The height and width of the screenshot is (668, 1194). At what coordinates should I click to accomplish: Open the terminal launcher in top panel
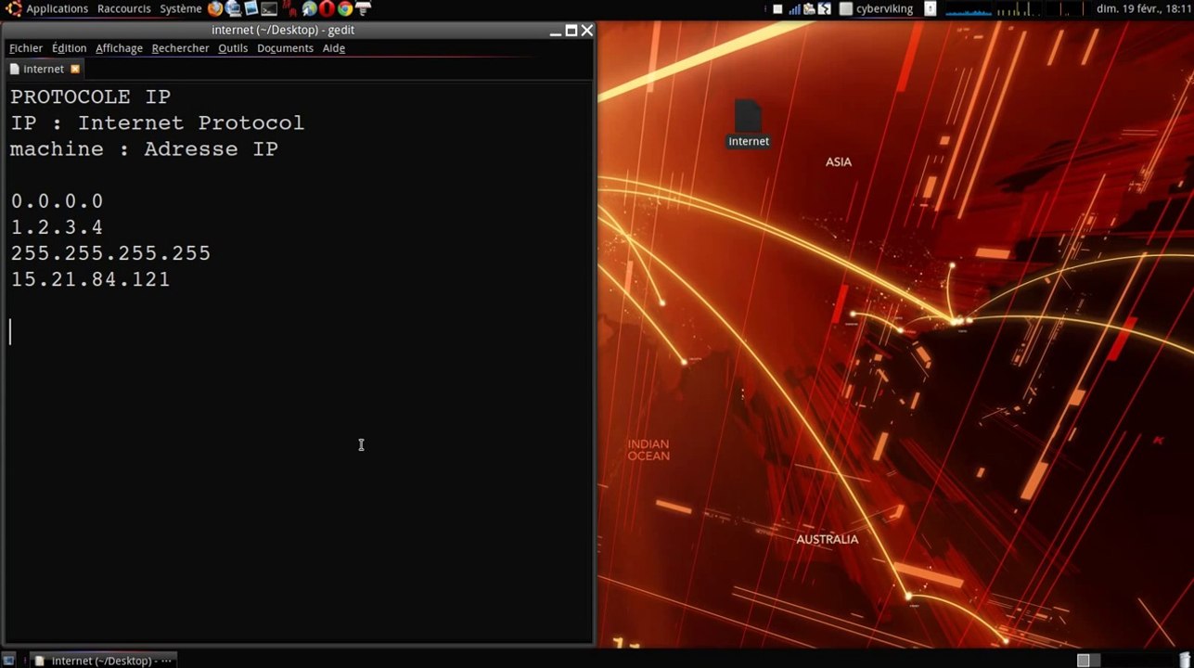(269, 9)
